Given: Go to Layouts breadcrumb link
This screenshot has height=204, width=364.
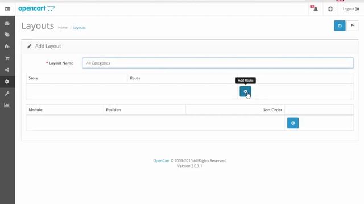Looking at the screenshot, I should [80, 28].
